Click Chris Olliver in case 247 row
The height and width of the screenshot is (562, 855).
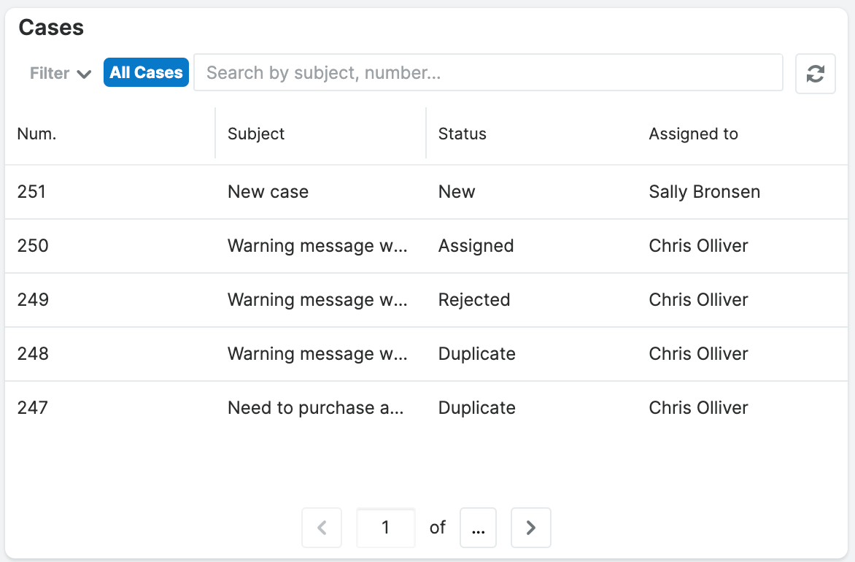698,408
